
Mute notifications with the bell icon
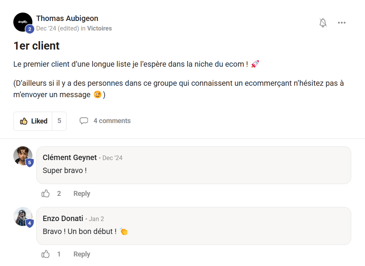tap(323, 23)
